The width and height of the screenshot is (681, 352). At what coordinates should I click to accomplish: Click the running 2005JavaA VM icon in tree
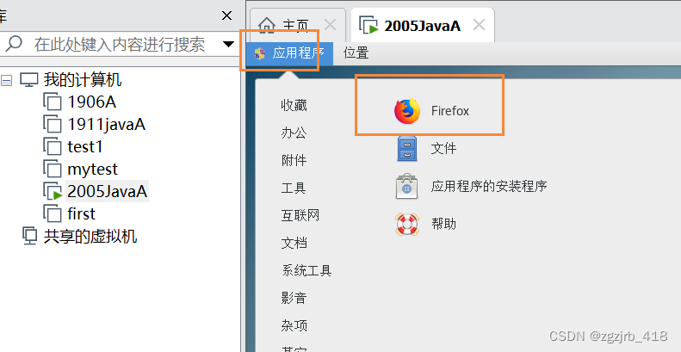pos(53,191)
